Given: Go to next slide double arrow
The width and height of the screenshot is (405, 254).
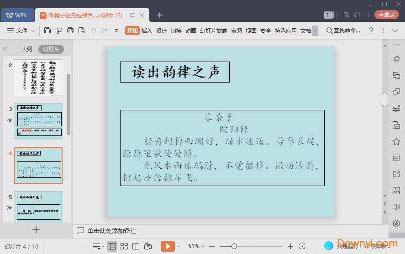Looking at the screenshot, I should tap(385, 212).
